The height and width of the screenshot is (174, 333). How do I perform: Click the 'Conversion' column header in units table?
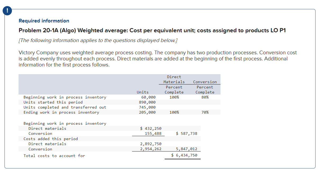pyautogui.click(x=205, y=82)
